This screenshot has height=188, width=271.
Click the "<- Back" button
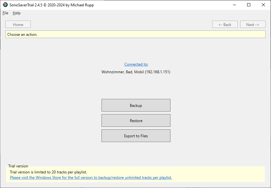click(x=225, y=24)
